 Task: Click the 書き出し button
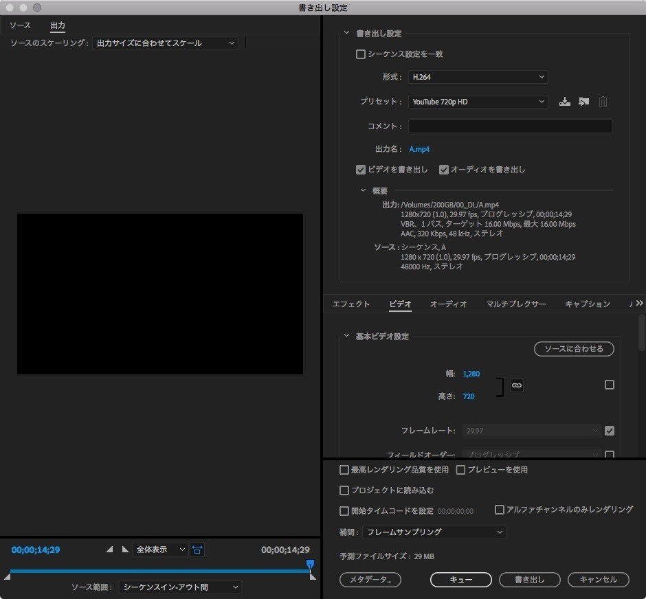530,580
